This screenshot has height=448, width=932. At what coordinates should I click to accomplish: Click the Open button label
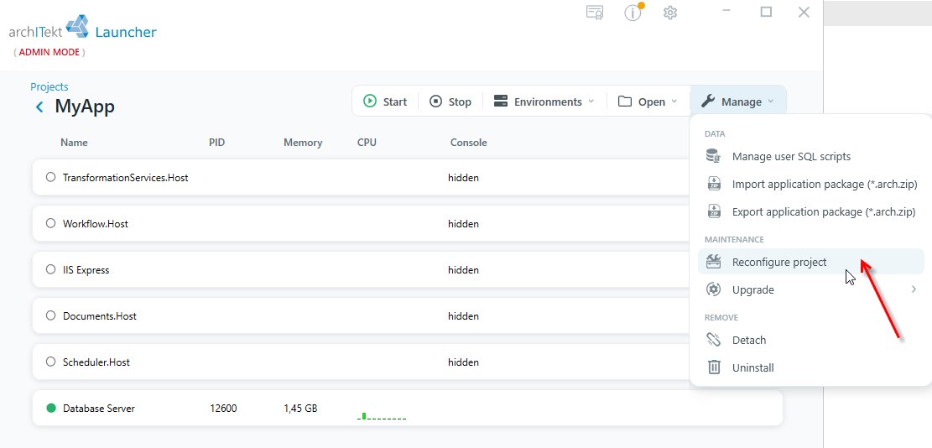(652, 102)
